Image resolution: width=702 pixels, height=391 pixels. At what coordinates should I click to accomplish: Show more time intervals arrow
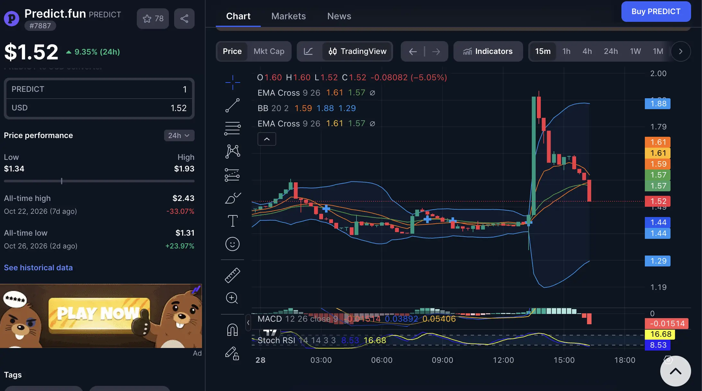pyautogui.click(x=680, y=51)
